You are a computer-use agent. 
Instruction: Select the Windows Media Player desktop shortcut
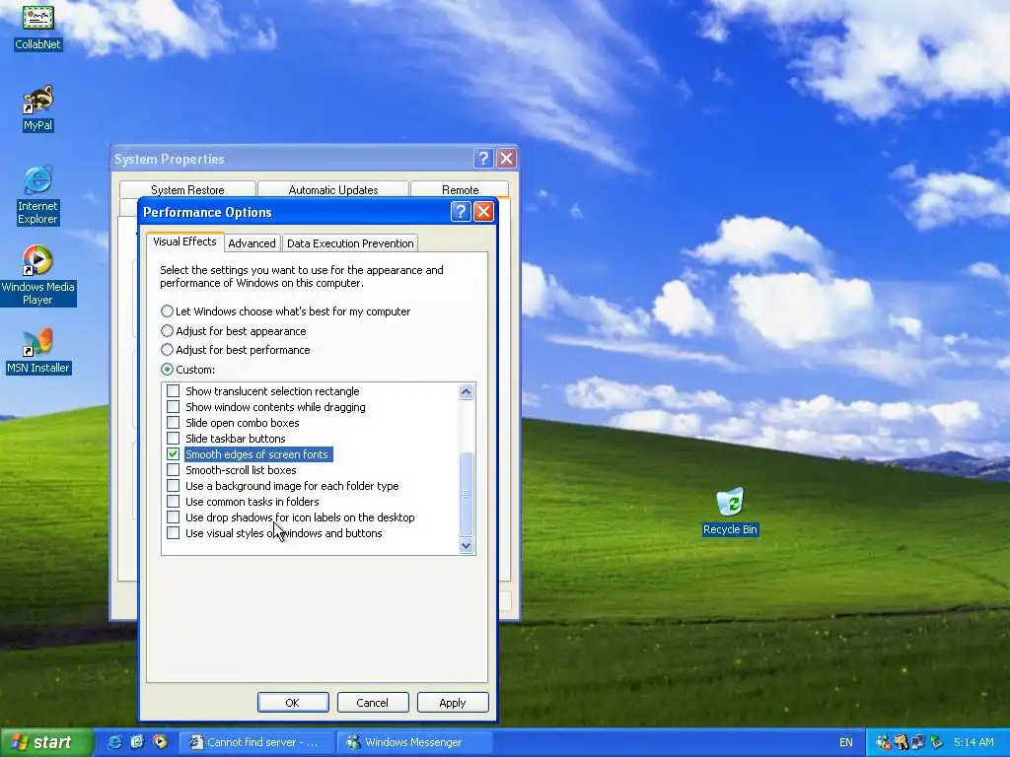click(38, 276)
